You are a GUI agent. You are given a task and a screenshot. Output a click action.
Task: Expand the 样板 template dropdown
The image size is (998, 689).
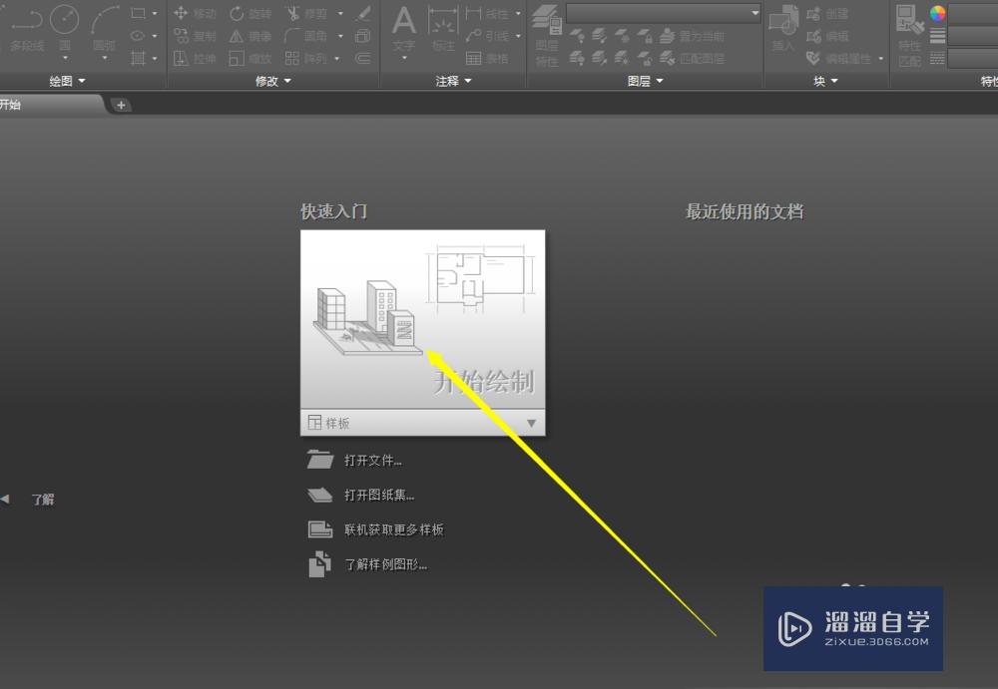tap(531, 423)
